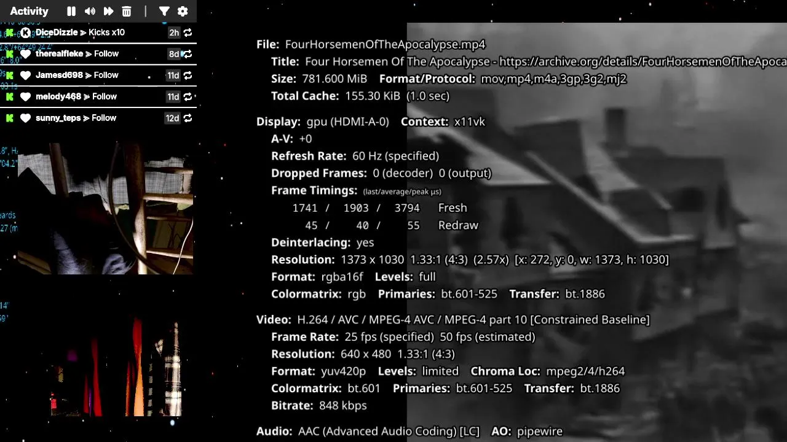Screen dimensions: 787x442
Task: Click the Deinterlacing yes value
Action: 365,242
